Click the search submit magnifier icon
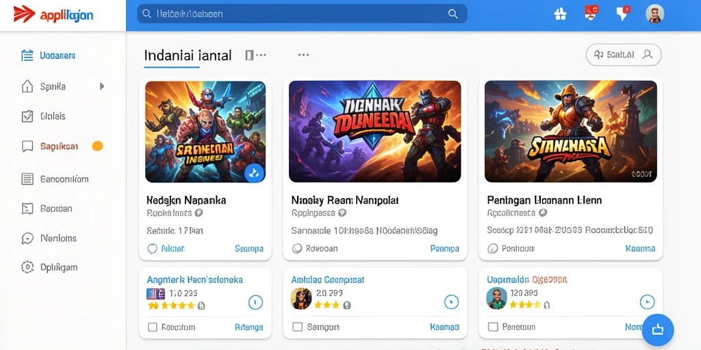Screen dimensions: 701x350 point(453,14)
